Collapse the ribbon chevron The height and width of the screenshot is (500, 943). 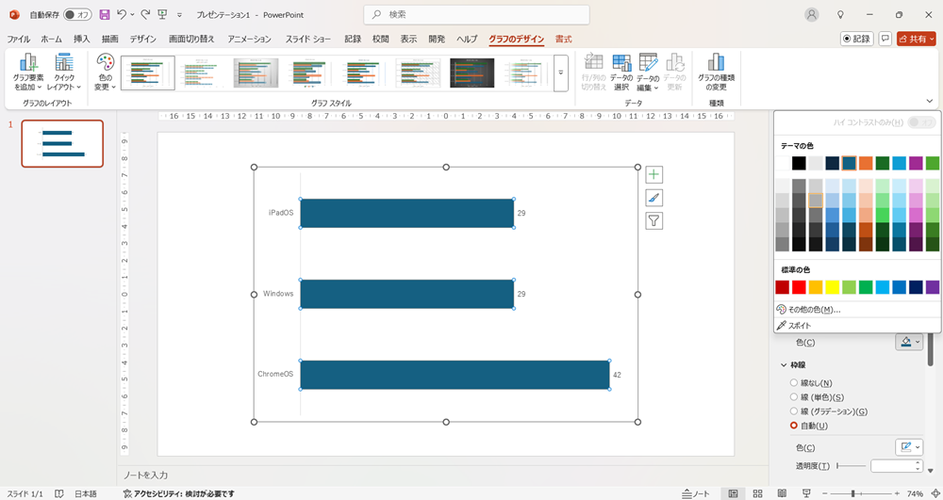pos(929,102)
